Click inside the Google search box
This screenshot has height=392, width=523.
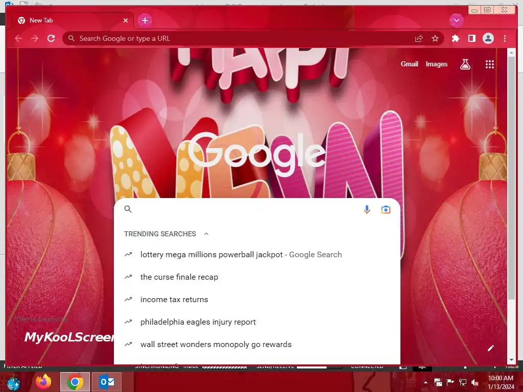coord(247,209)
